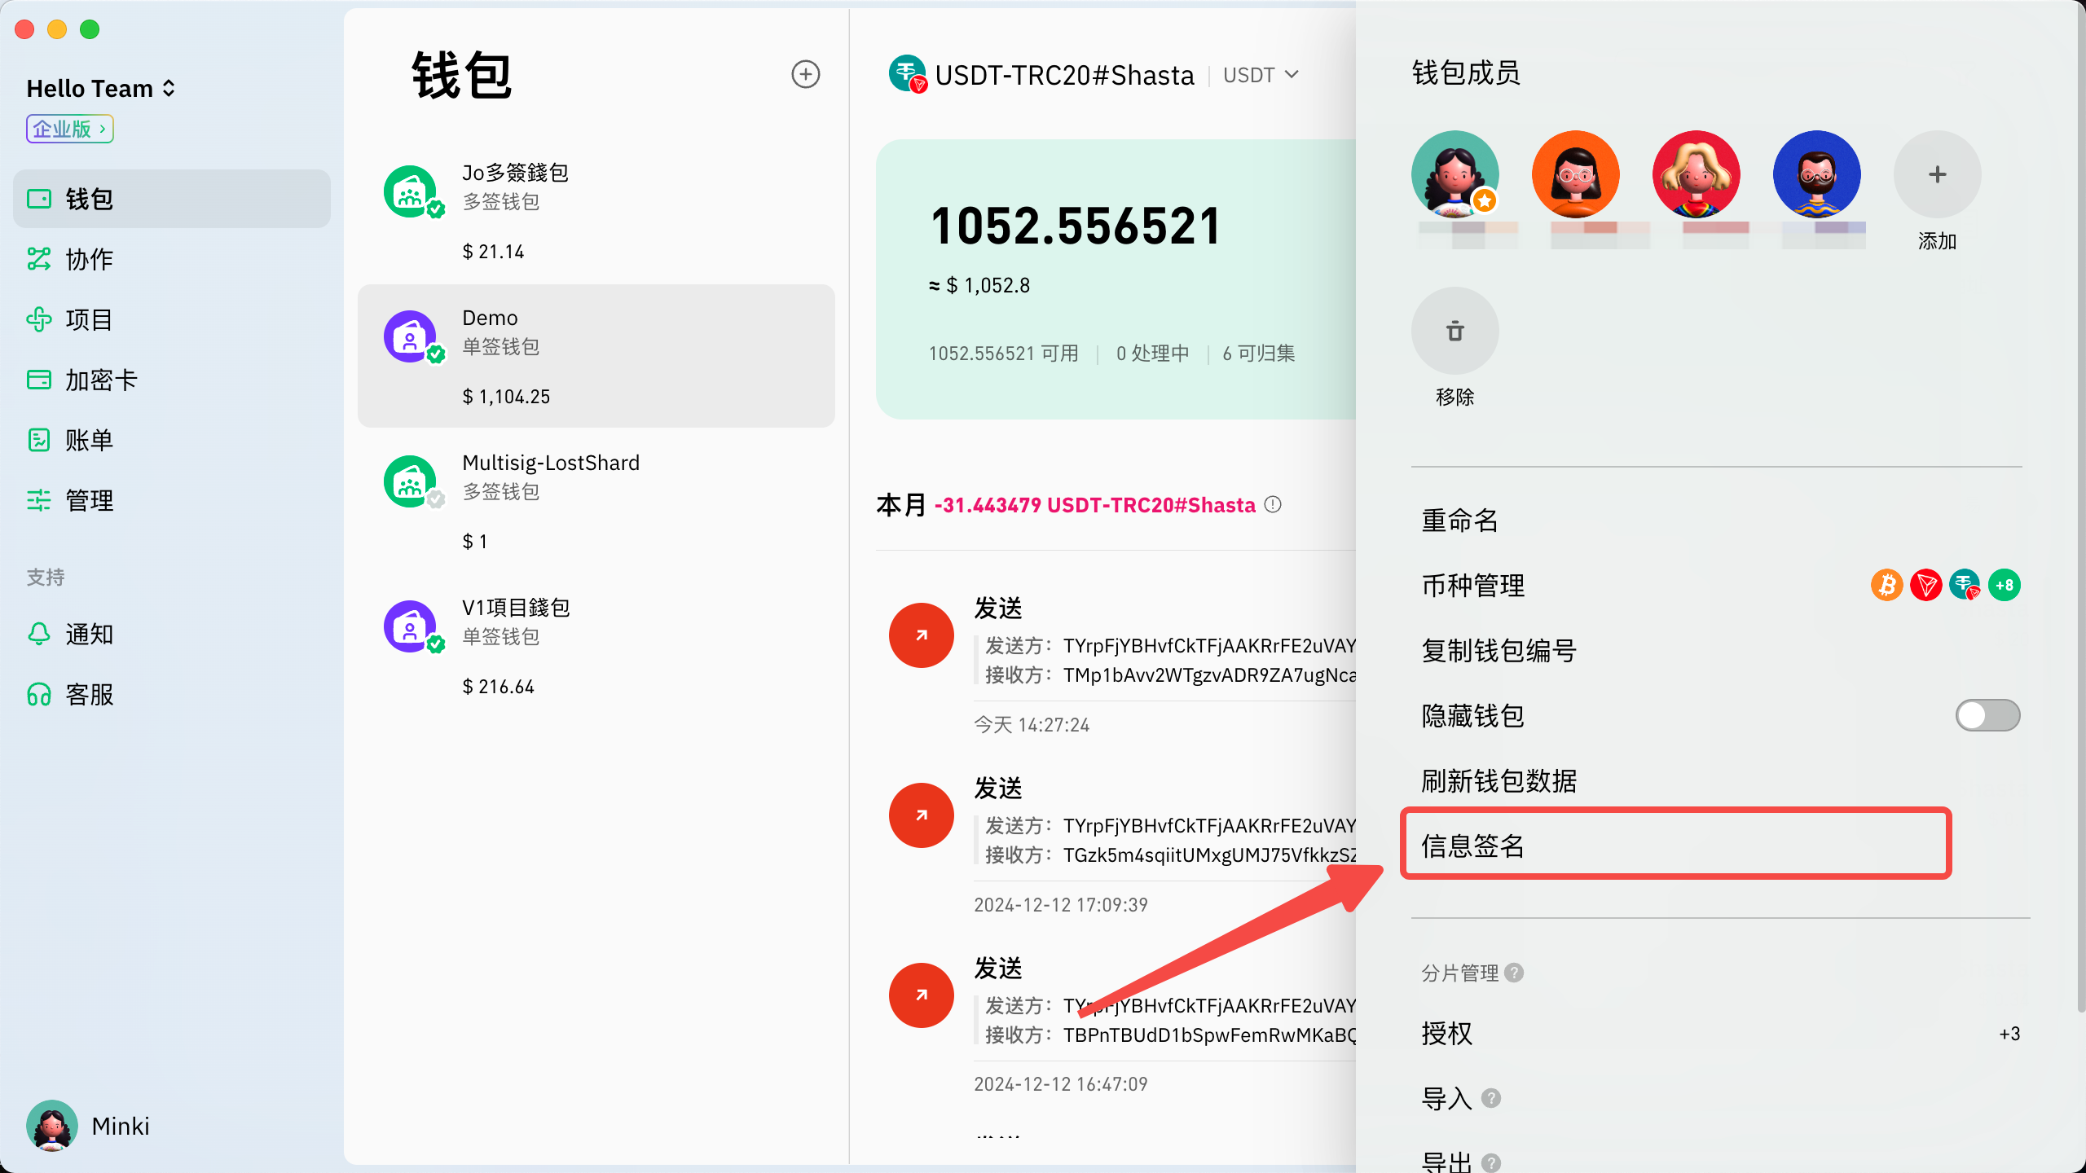The width and height of the screenshot is (2086, 1173).
Task: Click the remove member trash icon
Action: click(1454, 332)
